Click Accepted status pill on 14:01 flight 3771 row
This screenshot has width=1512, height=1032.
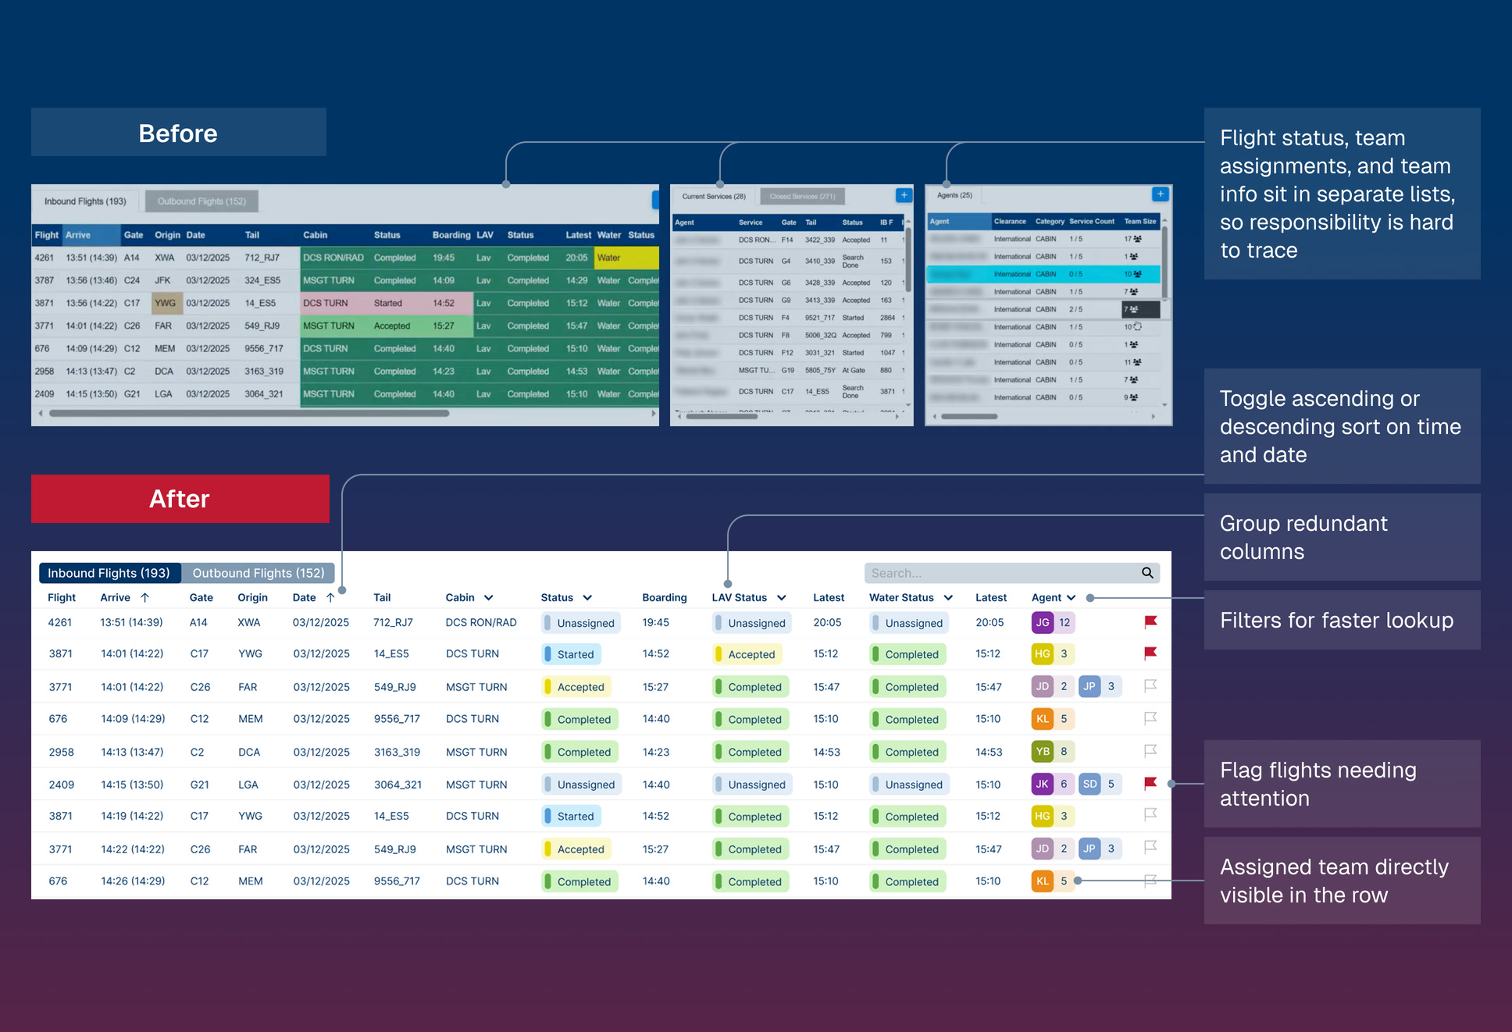point(576,687)
